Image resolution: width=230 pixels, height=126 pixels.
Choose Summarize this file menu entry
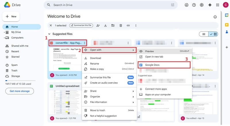tap(109, 77)
